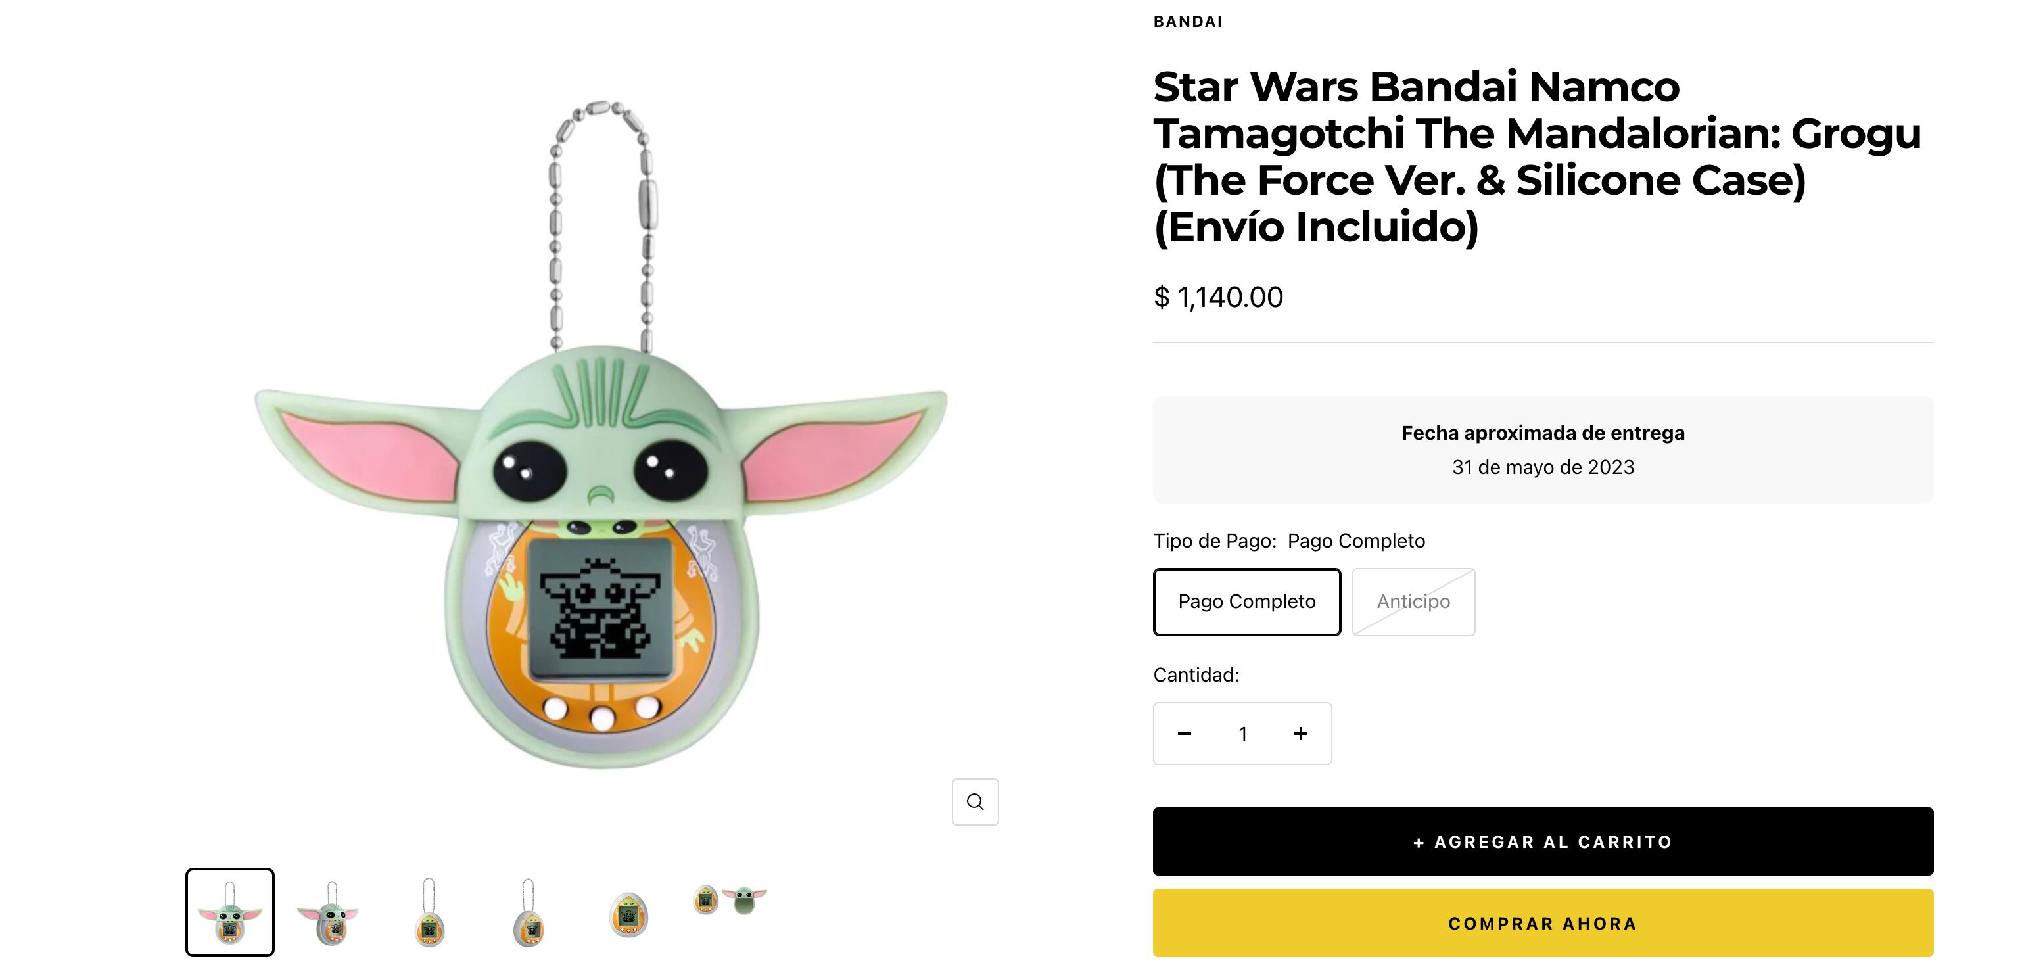Click the "Tipo de Pago" label

(x=1209, y=540)
